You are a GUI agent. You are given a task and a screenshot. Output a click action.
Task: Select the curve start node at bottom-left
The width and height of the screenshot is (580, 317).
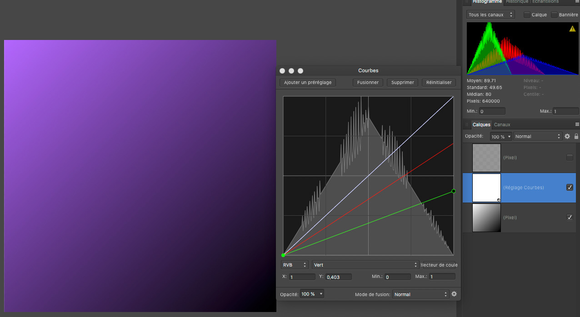(283, 255)
